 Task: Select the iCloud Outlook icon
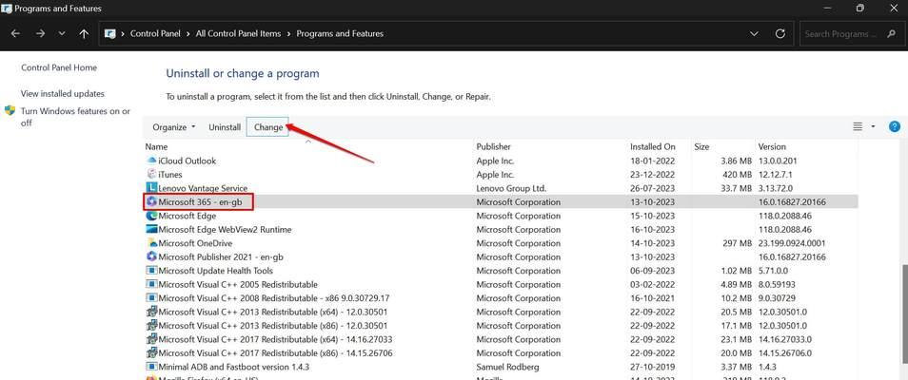151,161
